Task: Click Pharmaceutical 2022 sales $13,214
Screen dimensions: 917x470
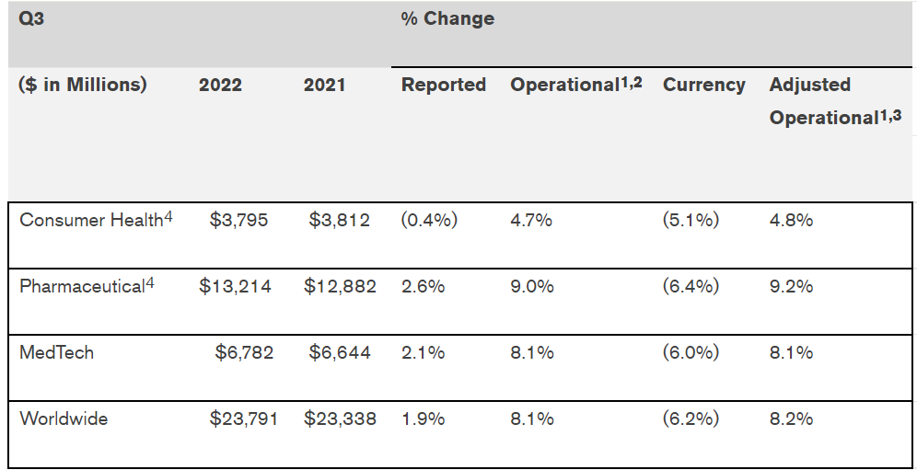Action: point(235,286)
